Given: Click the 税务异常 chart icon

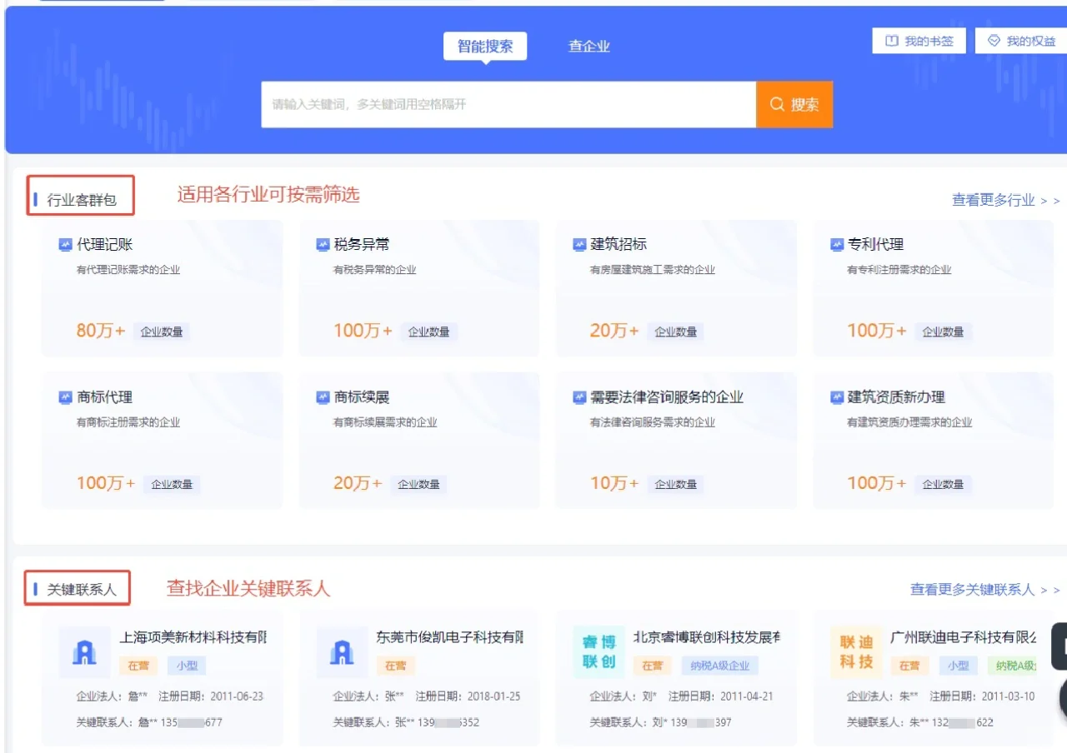Looking at the screenshot, I should [x=323, y=243].
